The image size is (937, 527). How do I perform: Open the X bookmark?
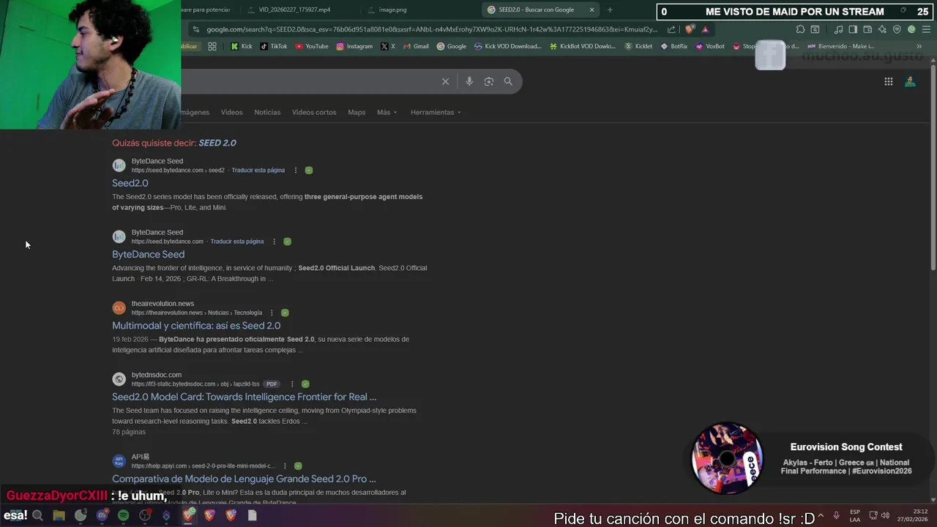388,46
